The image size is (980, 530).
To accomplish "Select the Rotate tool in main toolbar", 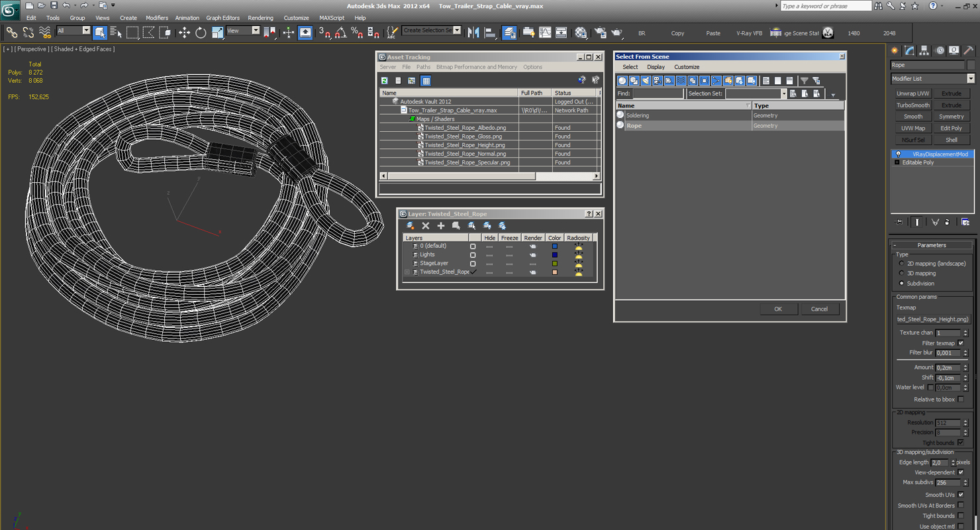I will click(x=201, y=32).
